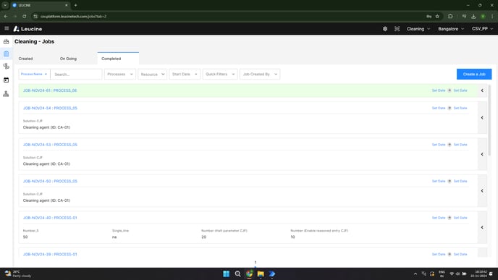Expand the JOB-NOV24-61 row side chevron

coord(482,90)
